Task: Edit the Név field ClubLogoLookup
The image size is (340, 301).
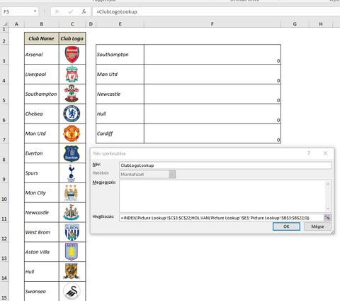Action: (225, 165)
